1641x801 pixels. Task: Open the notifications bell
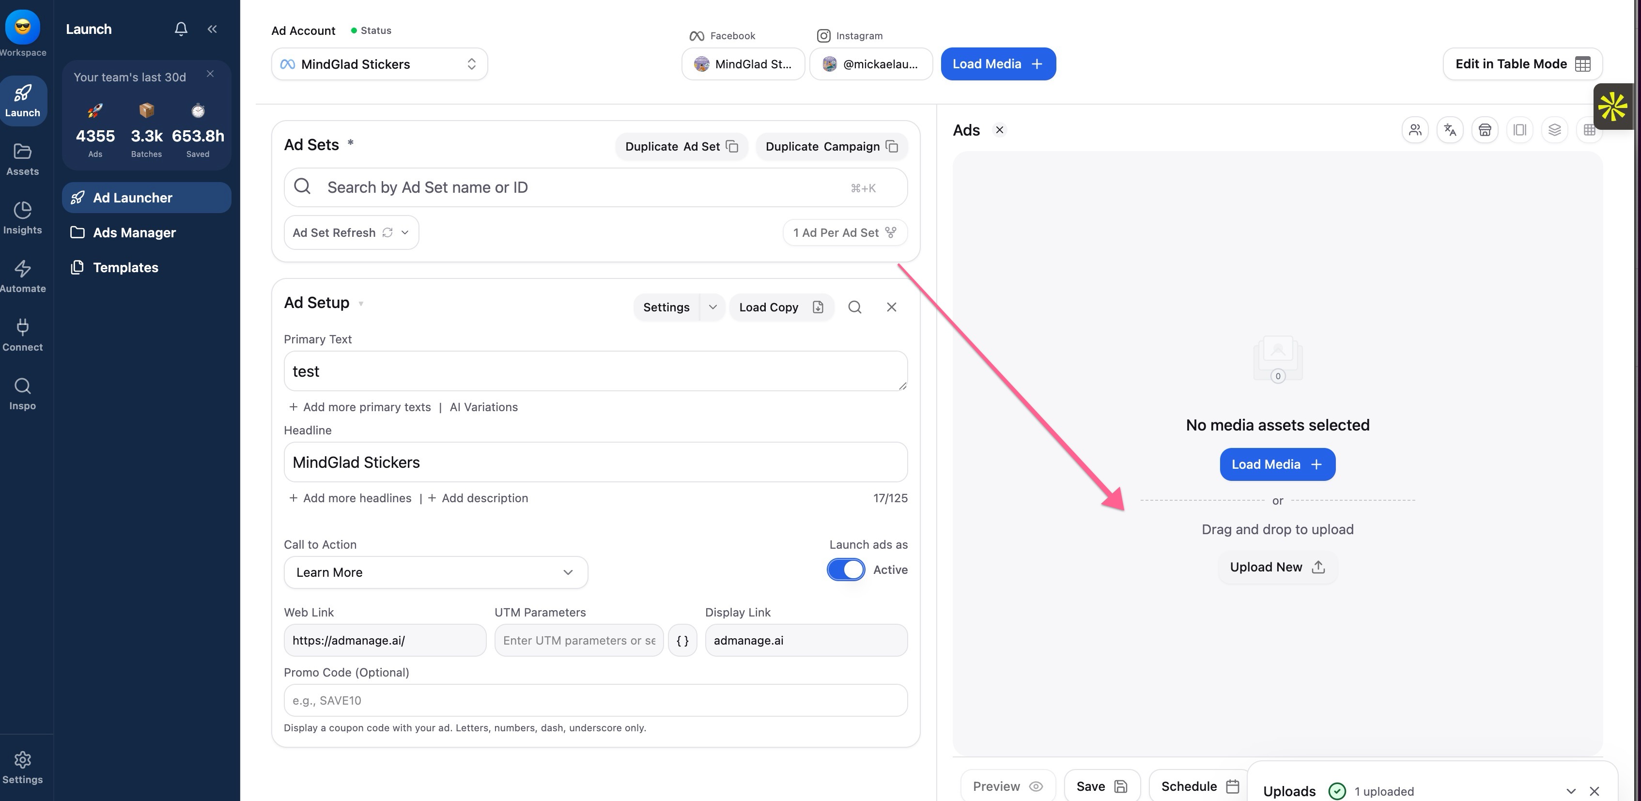click(181, 29)
